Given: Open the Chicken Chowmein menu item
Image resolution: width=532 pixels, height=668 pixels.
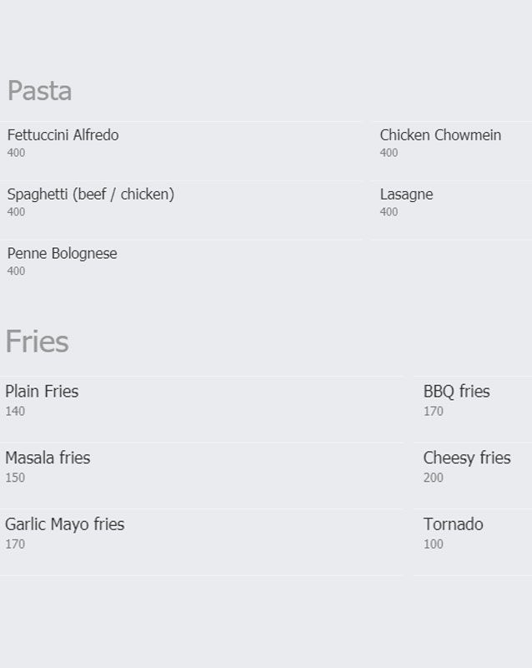Looking at the screenshot, I should coord(440,135).
